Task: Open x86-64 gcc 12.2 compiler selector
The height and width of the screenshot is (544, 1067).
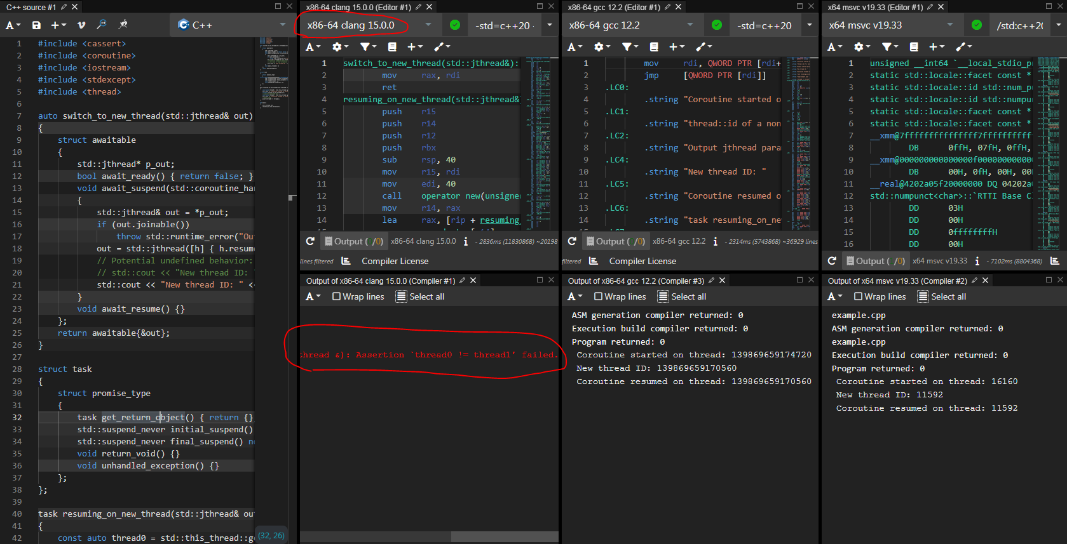Action: click(x=631, y=25)
